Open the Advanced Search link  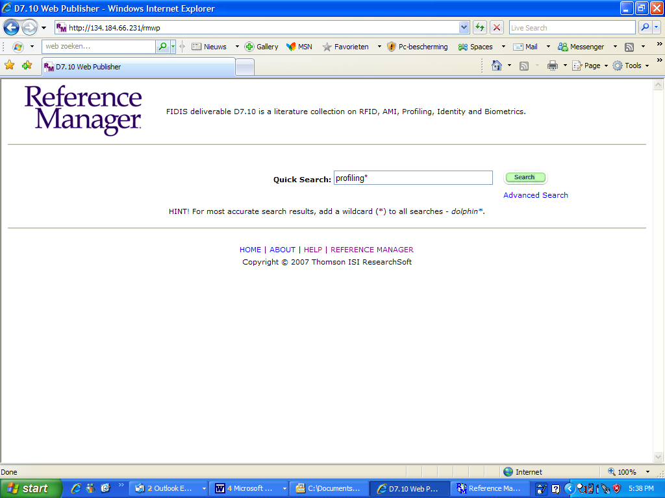click(535, 195)
